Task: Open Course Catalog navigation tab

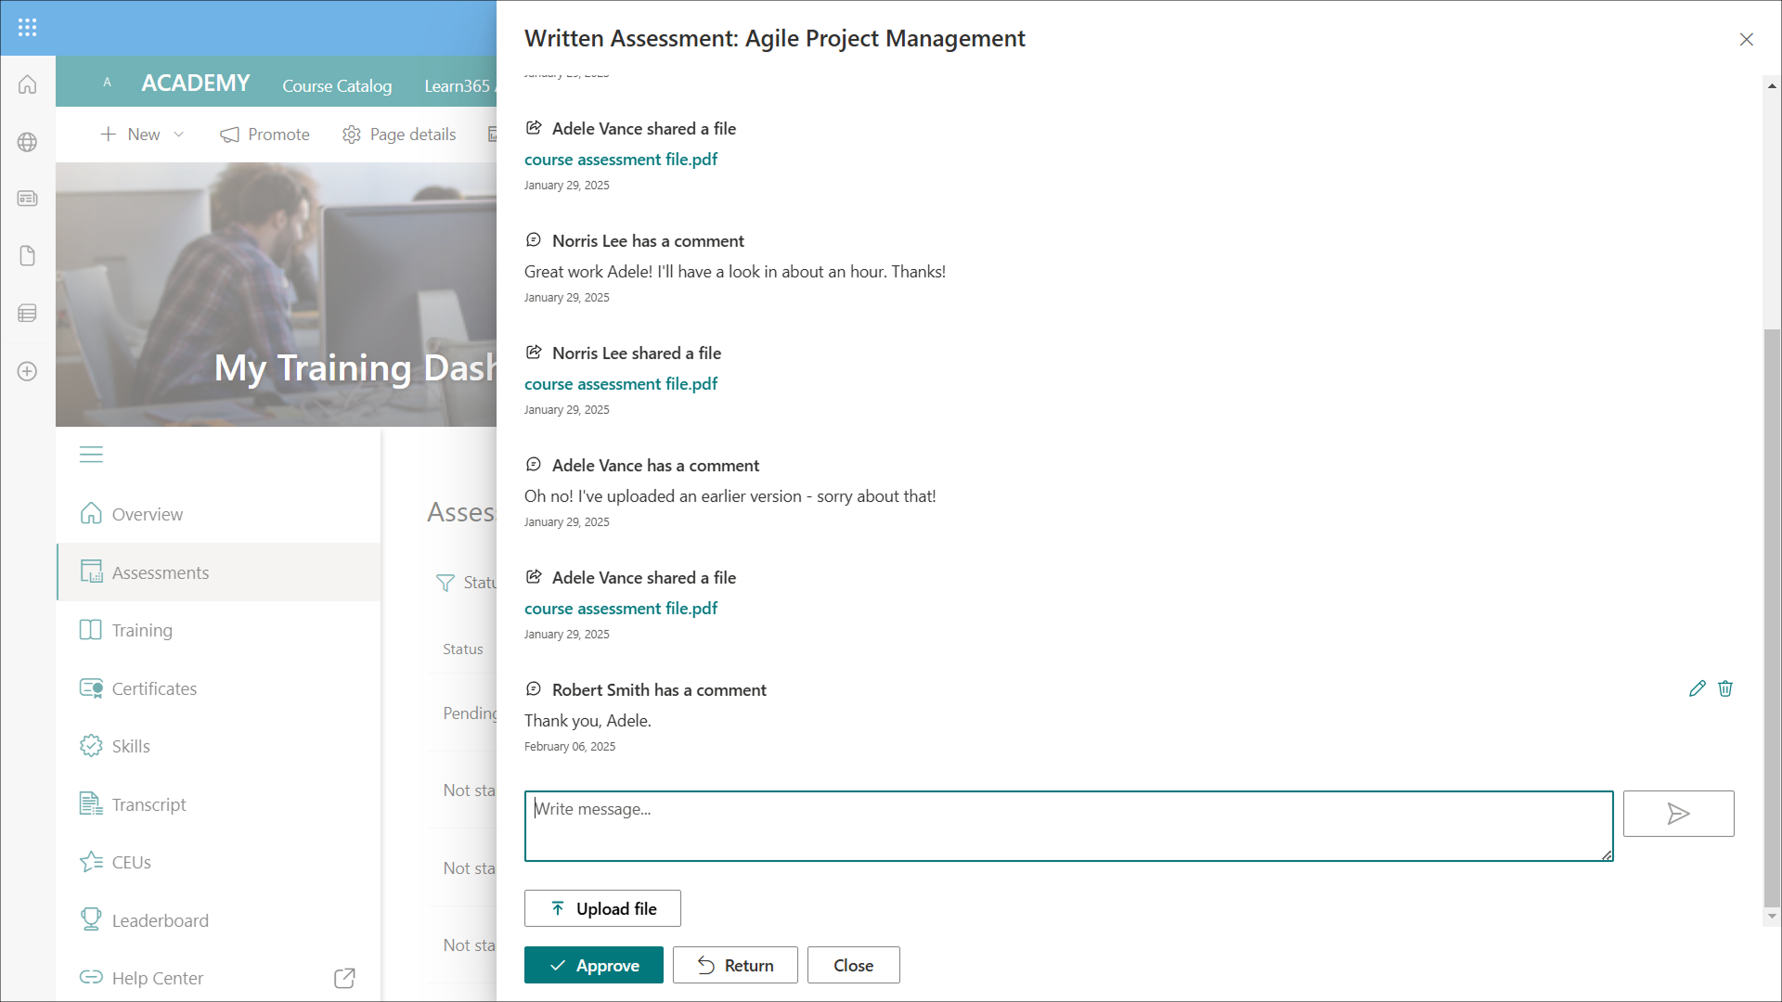Action: click(337, 85)
